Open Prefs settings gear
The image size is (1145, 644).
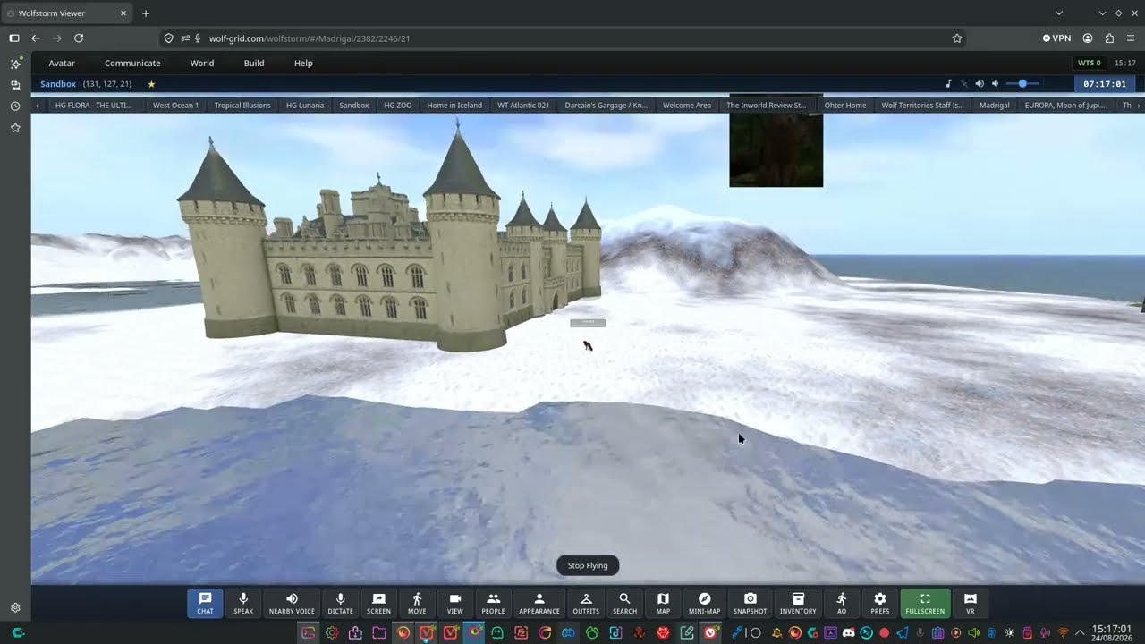coord(880,603)
